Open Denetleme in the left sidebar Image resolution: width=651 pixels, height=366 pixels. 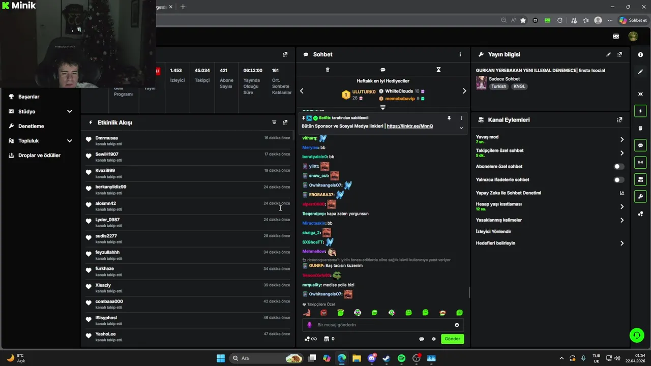[x=31, y=126]
